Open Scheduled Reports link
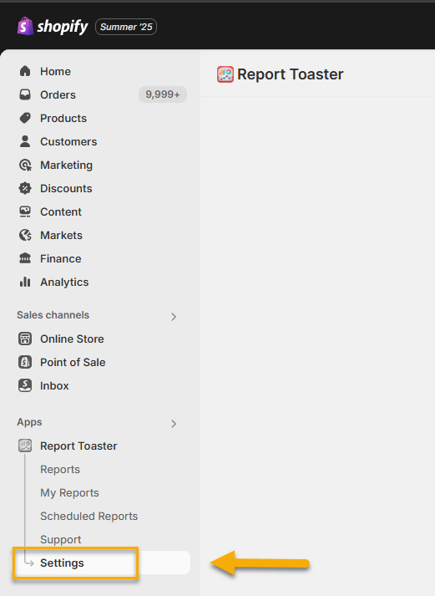Image resolution: width=435 pixels, height=596 pixels. pos(89,517)
